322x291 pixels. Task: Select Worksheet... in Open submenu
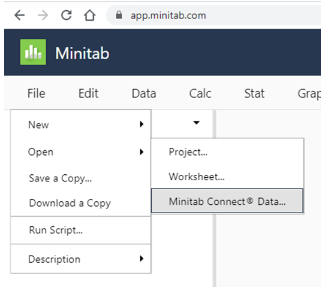pos(227,177)
